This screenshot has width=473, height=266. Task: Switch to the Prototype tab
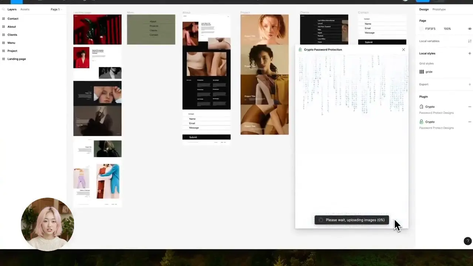click(439, 9)
